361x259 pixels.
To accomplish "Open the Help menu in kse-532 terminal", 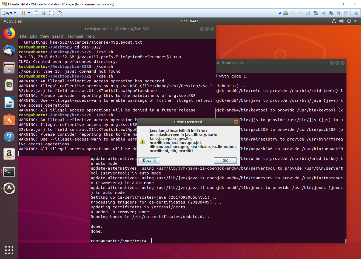I will [x=91, y=36].
